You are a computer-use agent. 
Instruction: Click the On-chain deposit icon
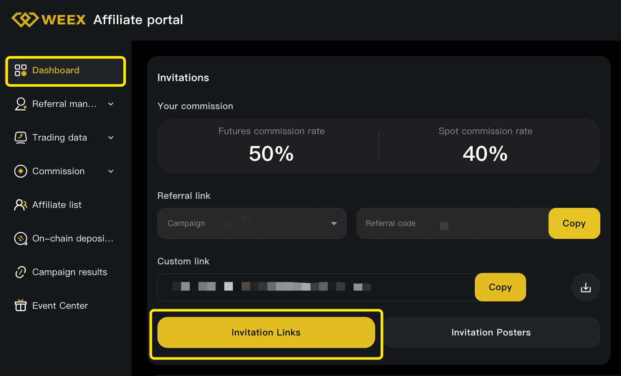click(x=21, y=238)
